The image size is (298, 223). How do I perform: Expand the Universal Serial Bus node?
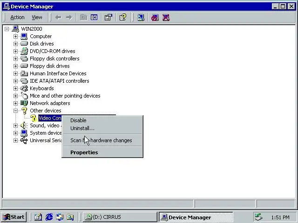coord(15,140)
